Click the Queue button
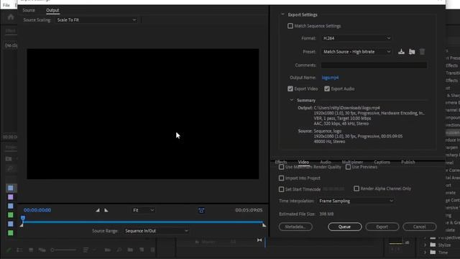The height and width of the screenshot is (259, 460). tap(345, 227)
